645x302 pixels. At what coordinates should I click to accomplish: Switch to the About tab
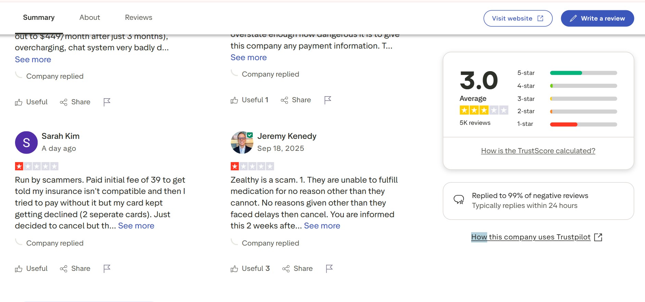(90, 17)
